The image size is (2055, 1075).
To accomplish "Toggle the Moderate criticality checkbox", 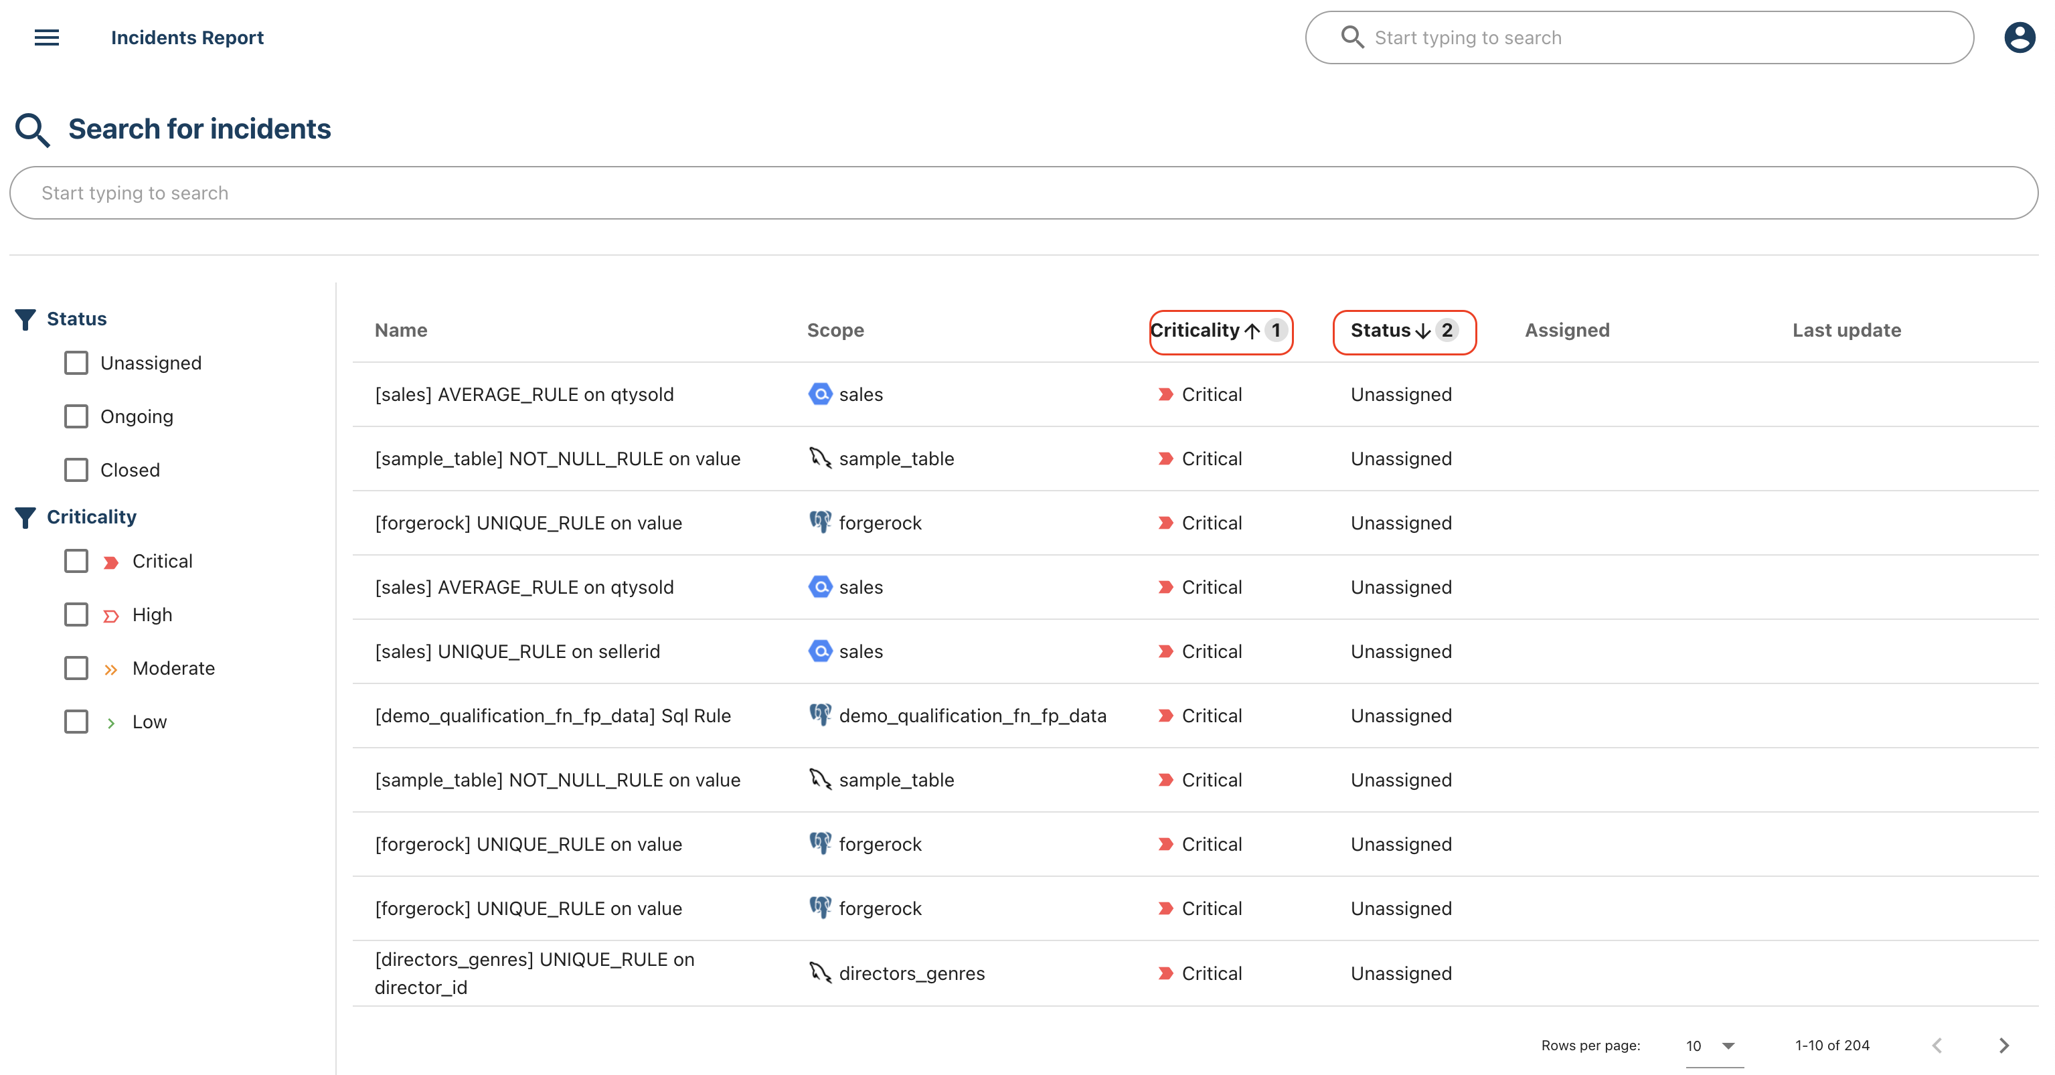I will pos(76,667).
